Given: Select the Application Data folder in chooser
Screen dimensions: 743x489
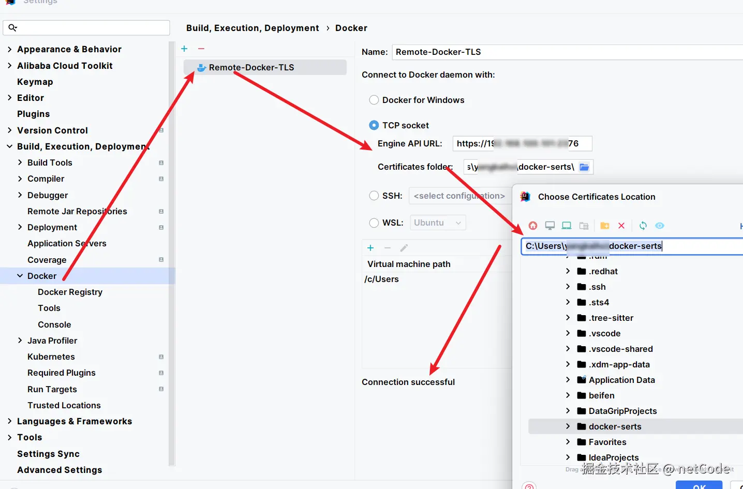Looking at the screenshot, I should (x=621, y=380).
